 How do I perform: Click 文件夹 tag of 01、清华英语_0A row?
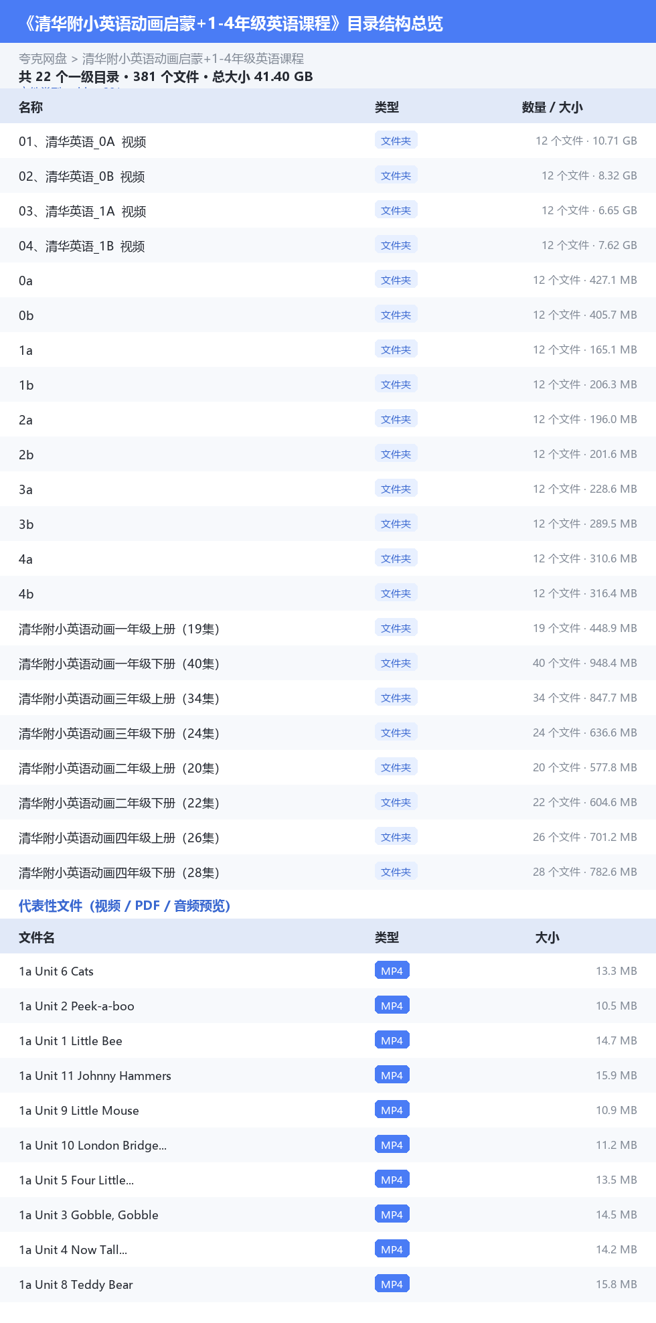396,141
